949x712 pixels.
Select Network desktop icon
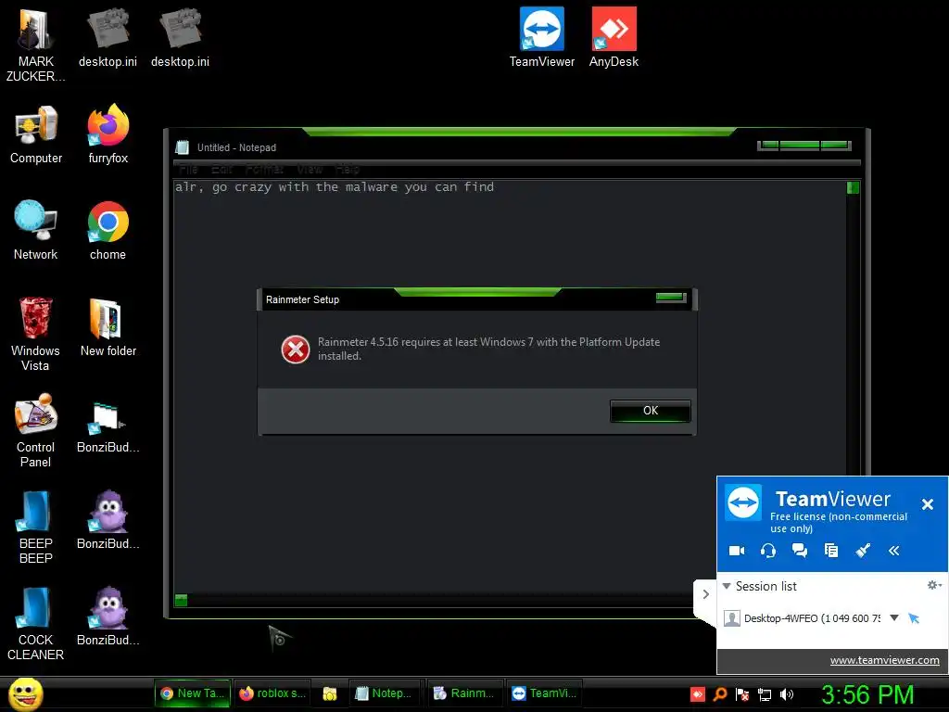(36, 231)
